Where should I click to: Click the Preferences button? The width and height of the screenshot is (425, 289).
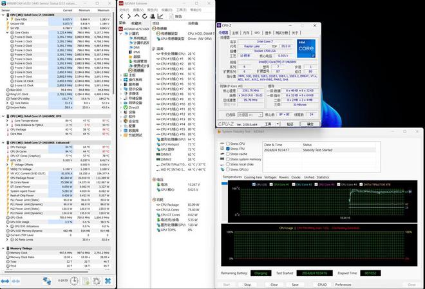point(343,284)
